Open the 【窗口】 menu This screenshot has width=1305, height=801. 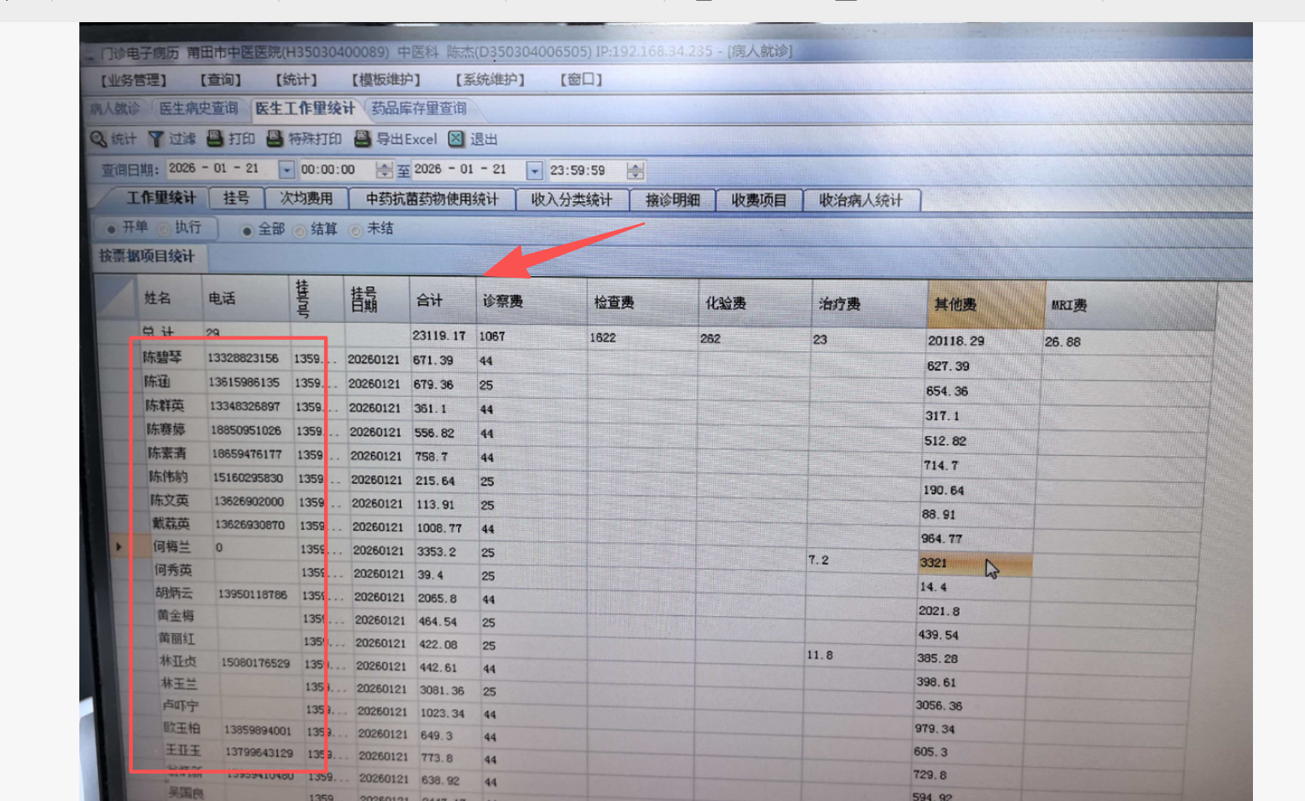point(582,80)
